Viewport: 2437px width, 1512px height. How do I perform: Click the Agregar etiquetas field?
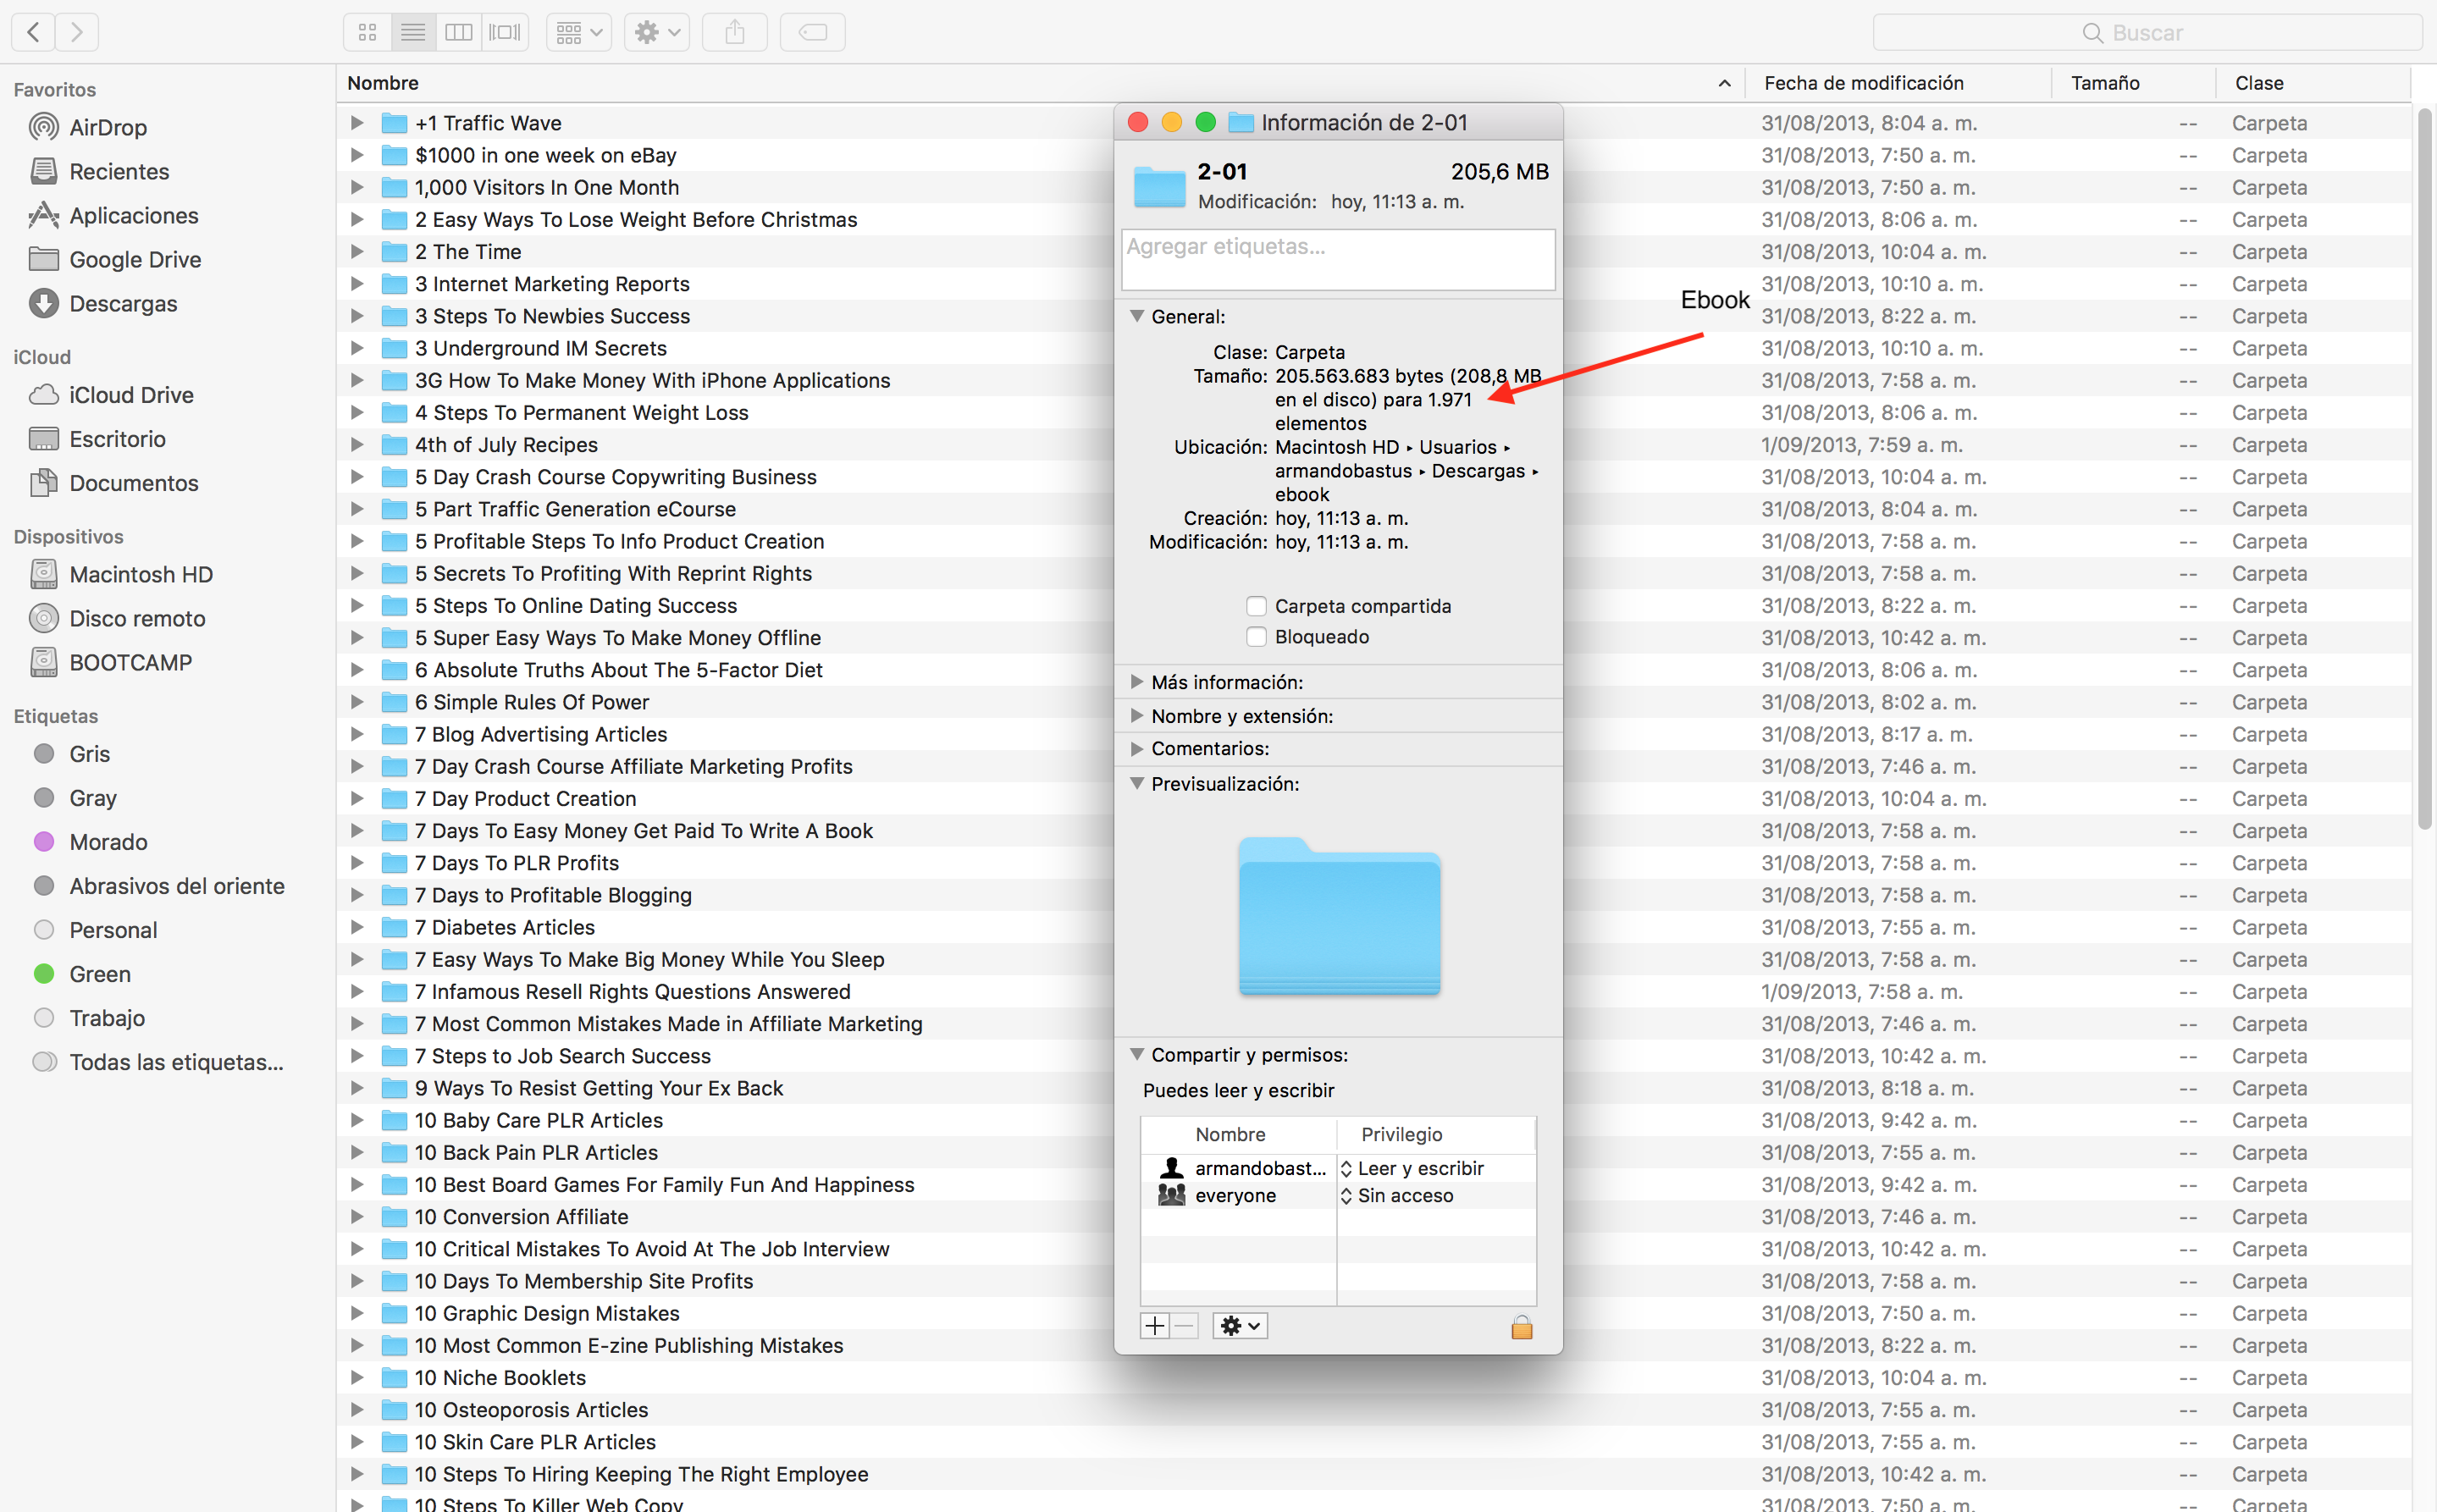1338,259
